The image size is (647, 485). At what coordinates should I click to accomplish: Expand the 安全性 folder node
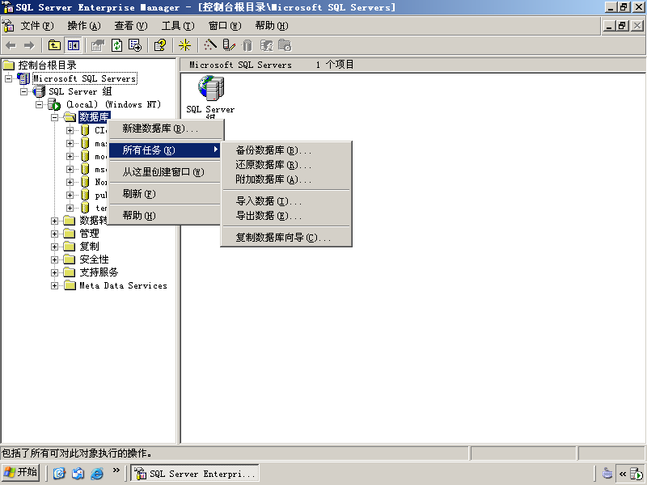[x=54, y=259]
